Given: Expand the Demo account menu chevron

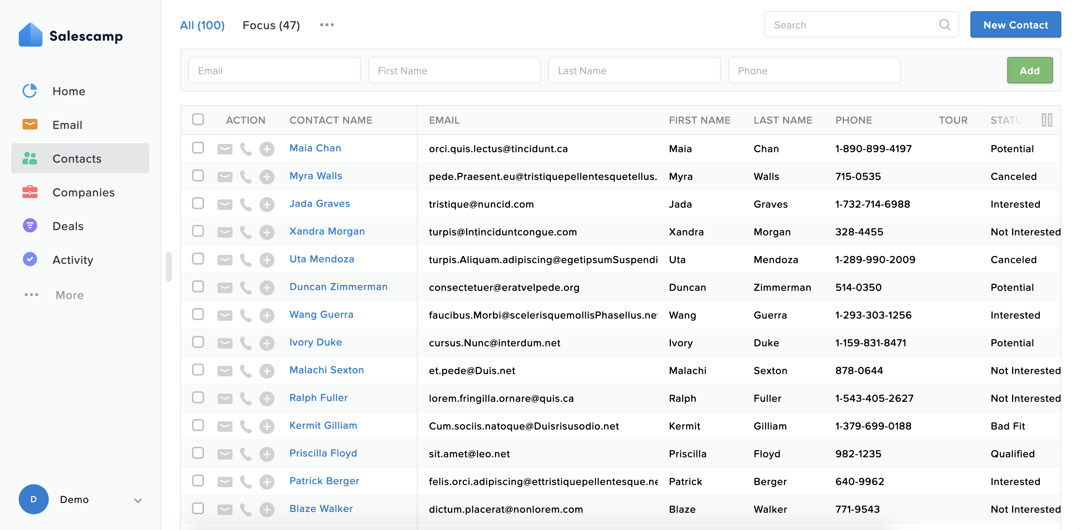Looking at the screenshot, I should click(x=138, y=500).
